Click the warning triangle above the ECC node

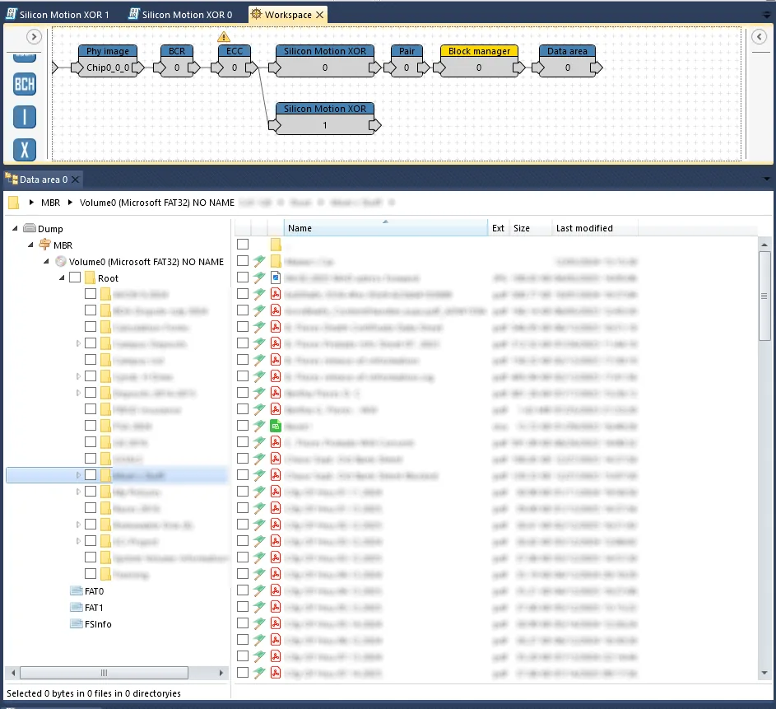point(224,36)
